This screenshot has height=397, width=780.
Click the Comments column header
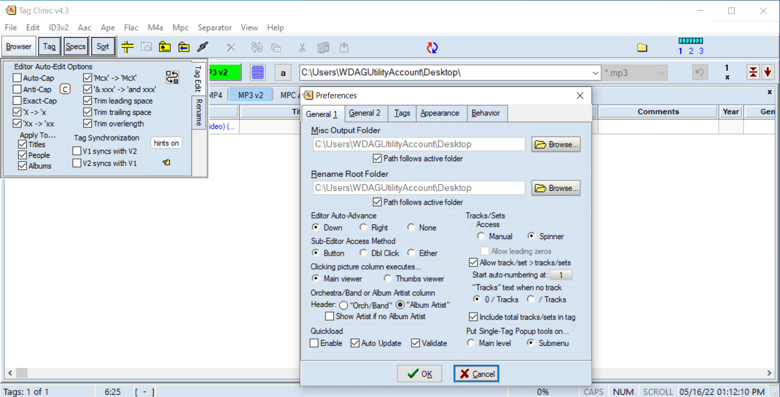[658, 112]
